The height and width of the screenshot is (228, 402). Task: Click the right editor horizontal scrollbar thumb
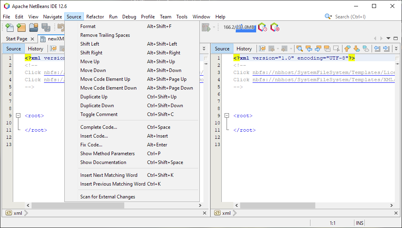pos(278,206)
